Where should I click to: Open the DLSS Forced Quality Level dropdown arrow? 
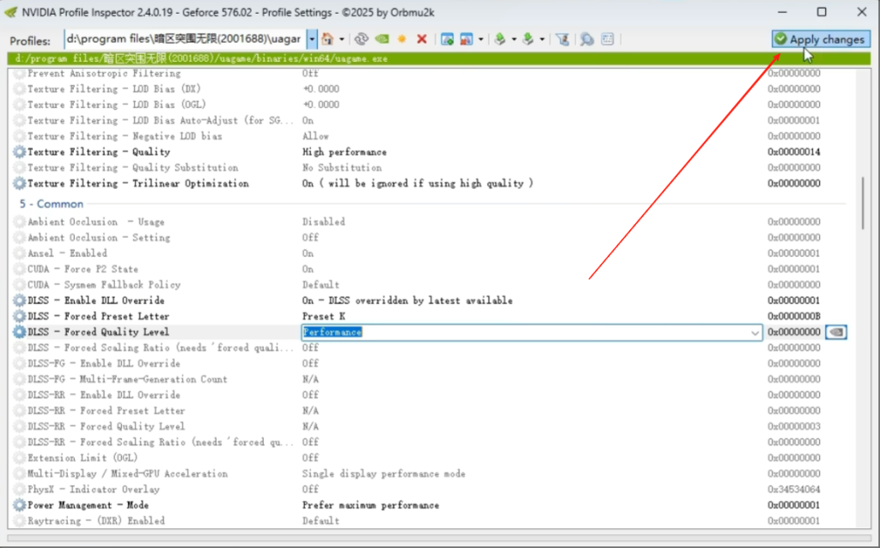(755, 332)
